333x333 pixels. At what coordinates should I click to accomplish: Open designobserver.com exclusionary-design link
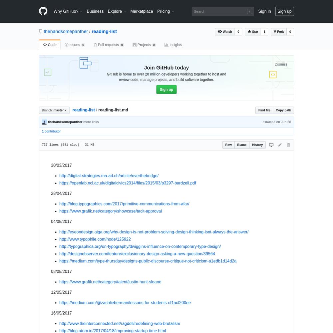[137, 254]
